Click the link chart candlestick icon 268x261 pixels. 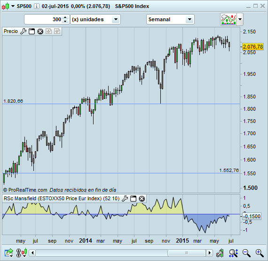point(22,253)
